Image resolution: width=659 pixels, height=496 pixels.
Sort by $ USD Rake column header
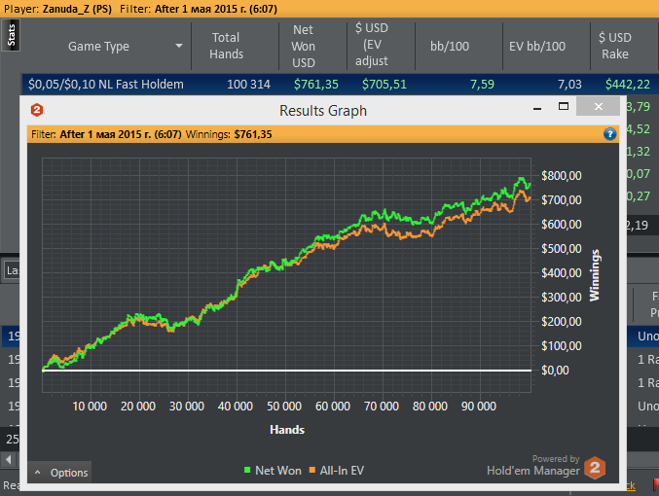click(615, 46)
